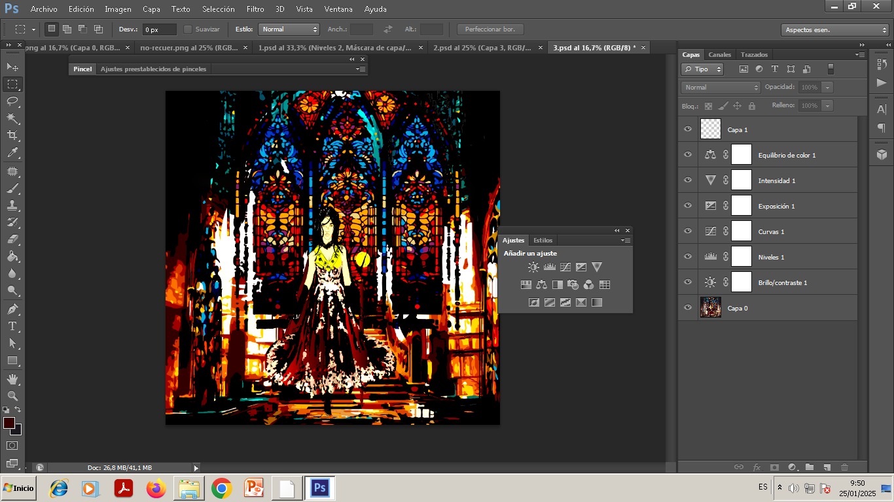Select the Lasso tool
The height and width of the screenshot is (502, 894).
pos(12,101)
